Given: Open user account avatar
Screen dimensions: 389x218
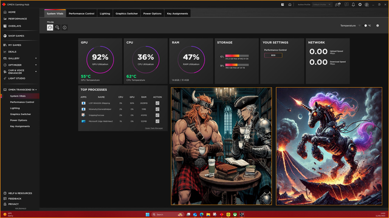Looking at the screenshot, I should click(367, 4).
